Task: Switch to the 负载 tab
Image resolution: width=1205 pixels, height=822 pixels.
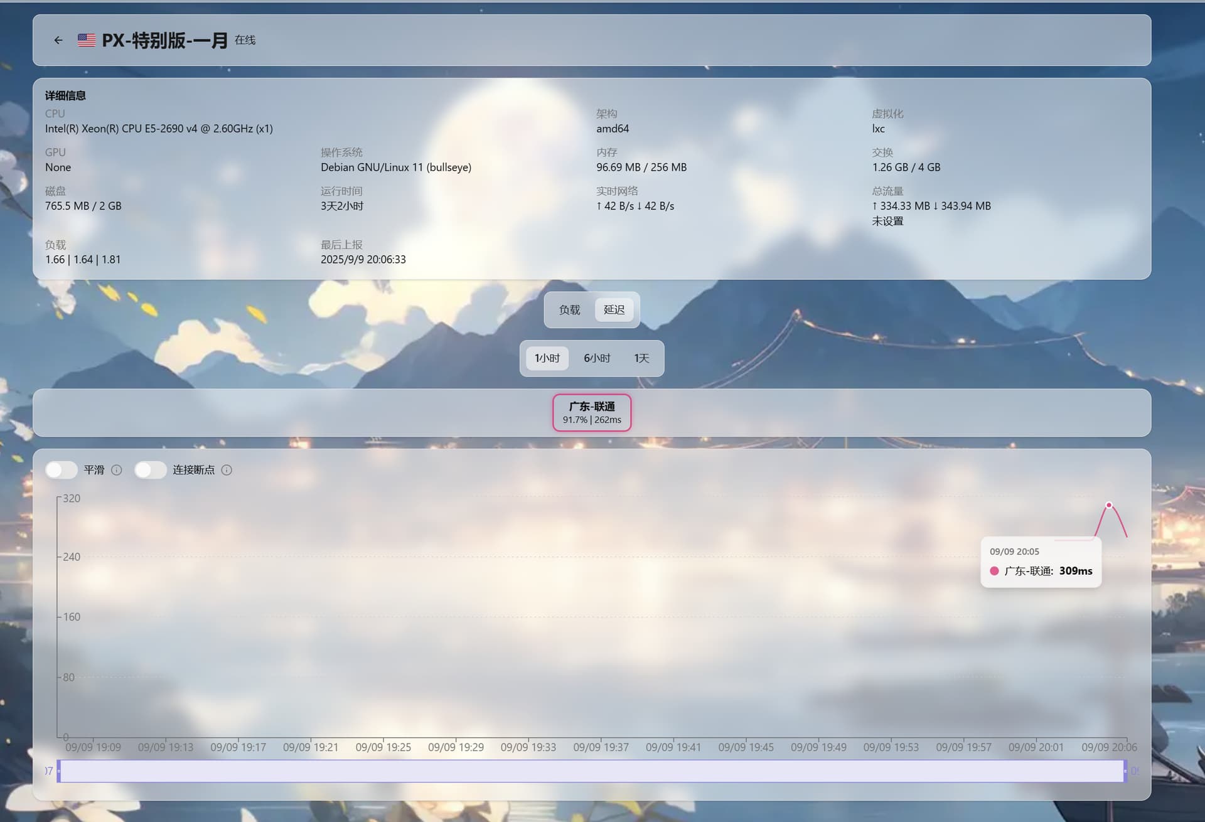Action: (569, 310)
